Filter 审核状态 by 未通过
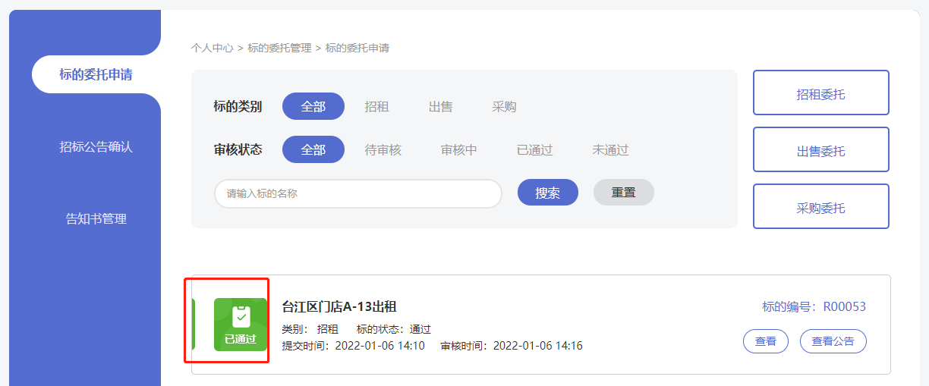929x386 pixels. click(x=610, y=150)
